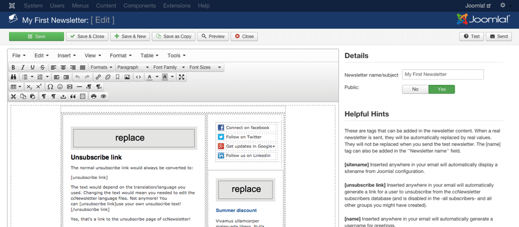Open the table insert dropdown
The width and height of the screenshot is (519, 227).
(16, 86)
